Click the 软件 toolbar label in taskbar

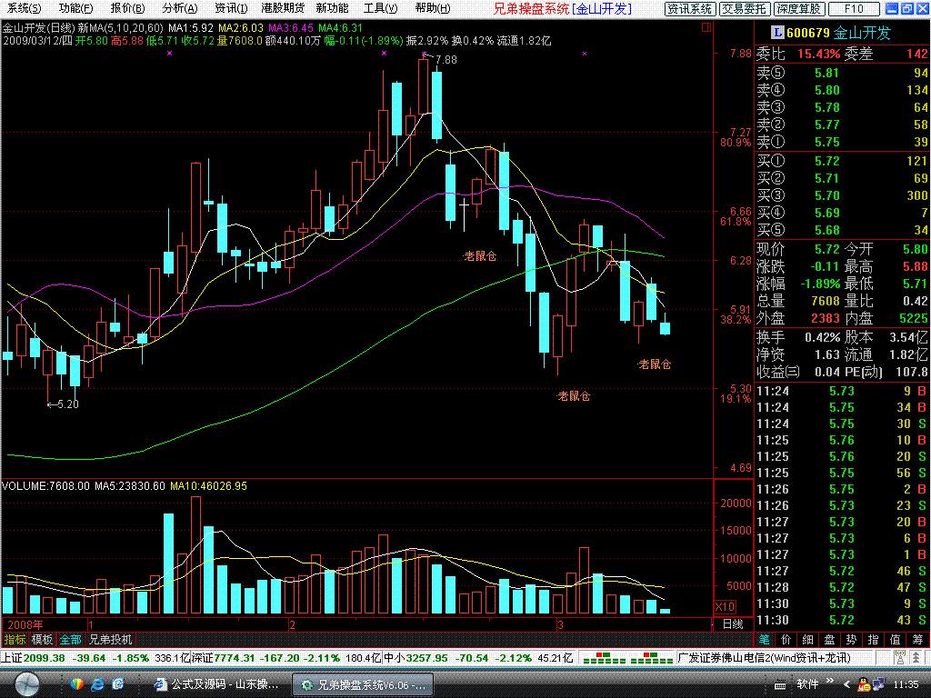pyautogui.click(x=807, y=684)
